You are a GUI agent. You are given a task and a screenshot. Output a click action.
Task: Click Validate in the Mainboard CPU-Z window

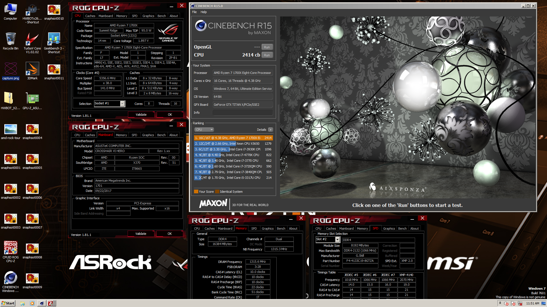coord(141,234)
